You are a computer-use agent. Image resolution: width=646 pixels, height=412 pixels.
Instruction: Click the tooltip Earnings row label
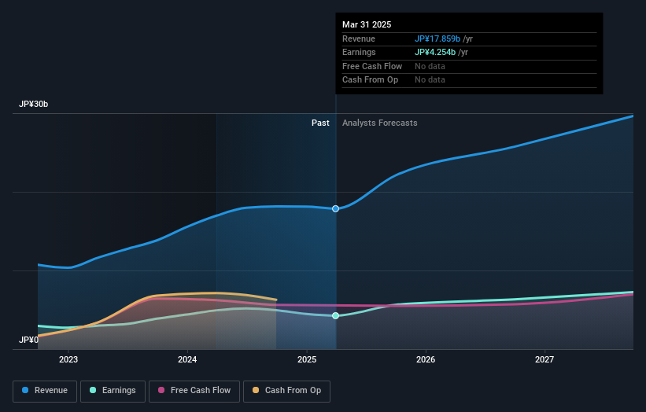pyautogui.click(x=359, y=52)
